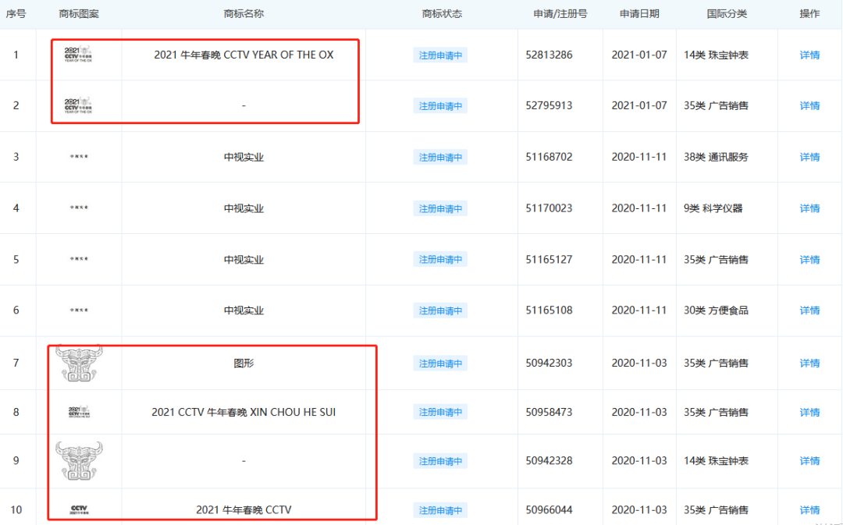Screen dimensions: 843x525
Task: Click application number 50942303
Action: coord(549,364)
